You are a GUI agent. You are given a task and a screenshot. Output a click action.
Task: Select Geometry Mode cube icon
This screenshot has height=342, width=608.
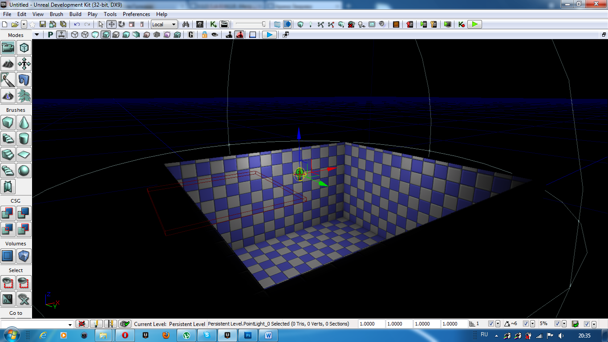click(24, 48)
